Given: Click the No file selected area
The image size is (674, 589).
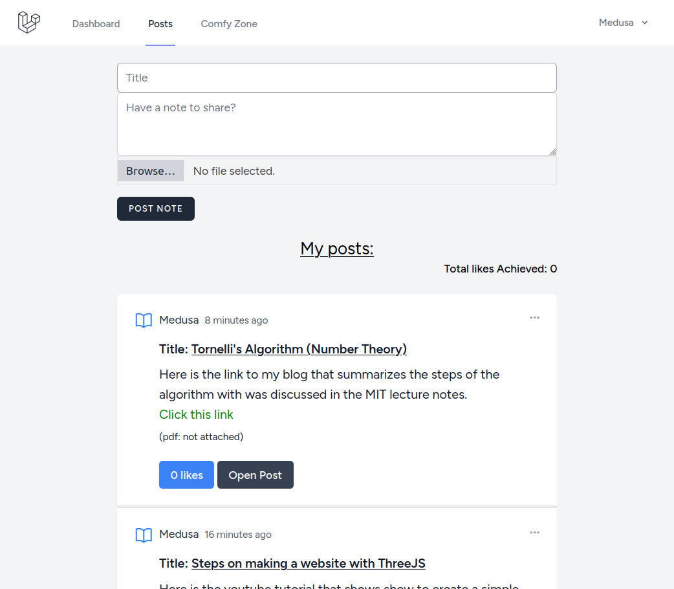Looking at the screenshot, I should coord(235,170).
